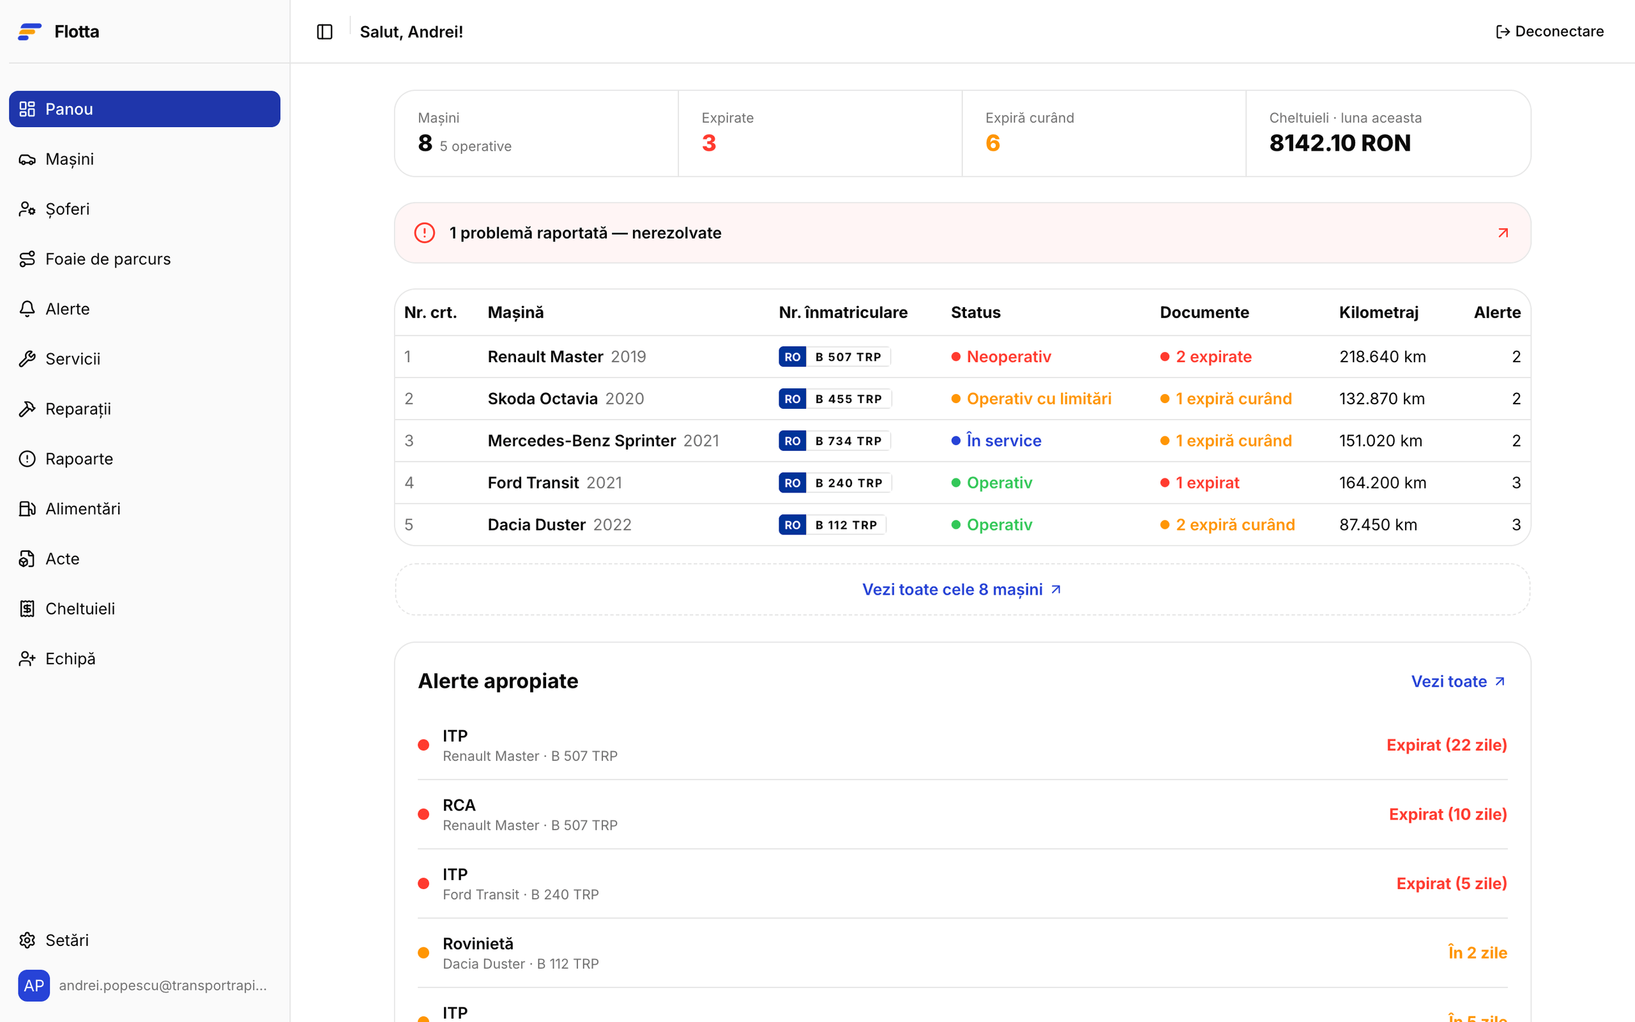Click the Alimentări fuel pump icon
Screen dimensions: 1635x1022
(27, 509)
